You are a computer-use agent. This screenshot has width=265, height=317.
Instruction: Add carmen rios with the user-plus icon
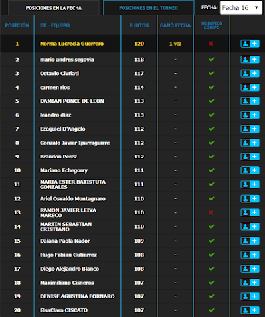tap(250, 88)
